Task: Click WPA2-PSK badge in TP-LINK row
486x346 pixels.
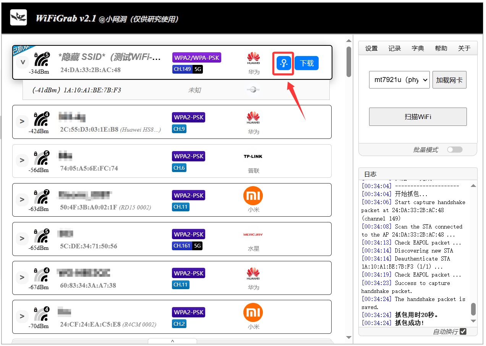Action: pos(189,156)
